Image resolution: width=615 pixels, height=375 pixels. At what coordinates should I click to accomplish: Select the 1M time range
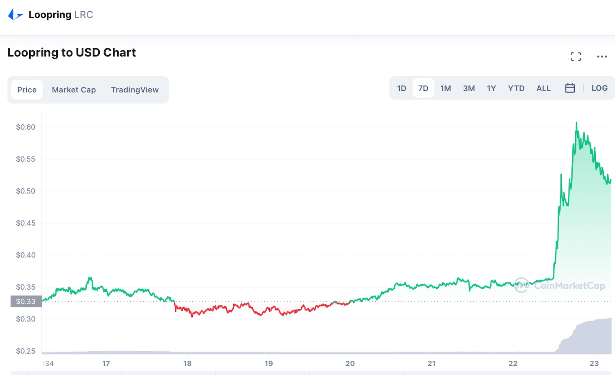(x=446, y=88)
